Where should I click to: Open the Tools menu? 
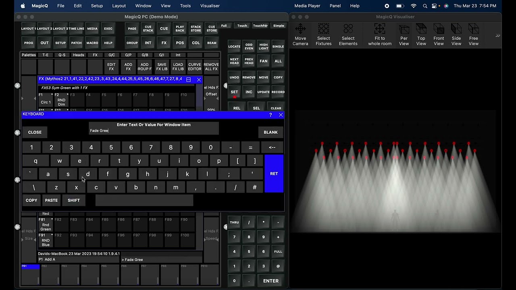coord(185,6)
